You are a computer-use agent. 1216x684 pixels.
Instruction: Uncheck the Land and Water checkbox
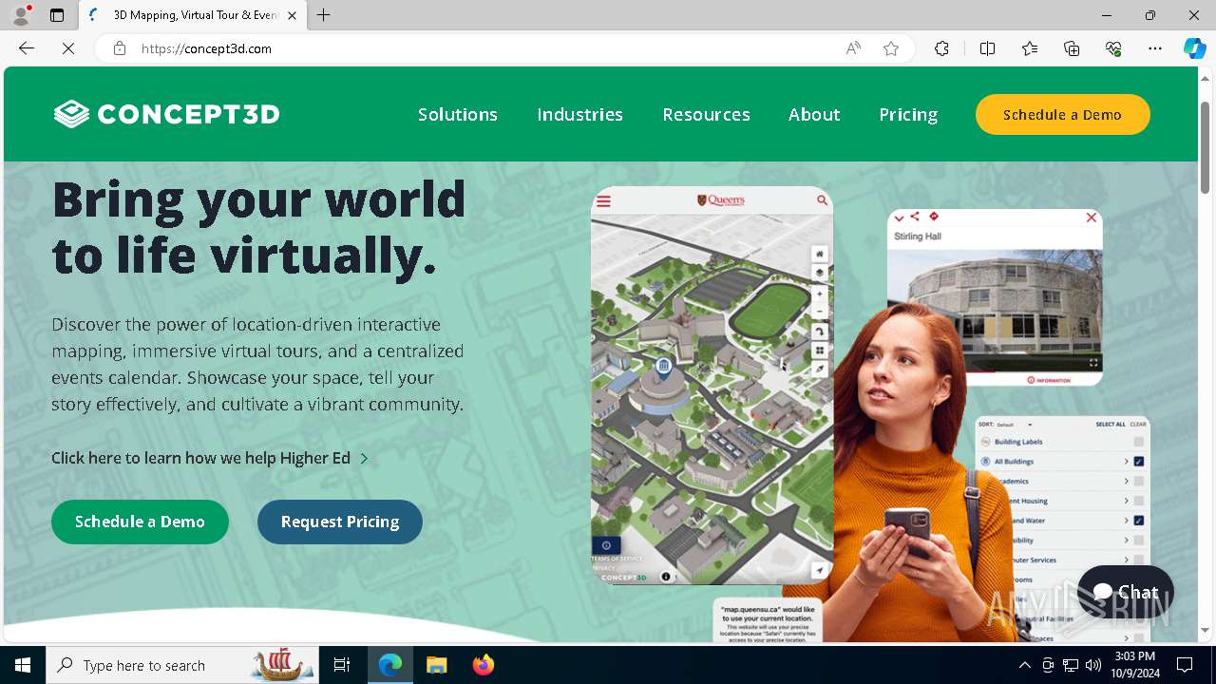point(1138,521)
